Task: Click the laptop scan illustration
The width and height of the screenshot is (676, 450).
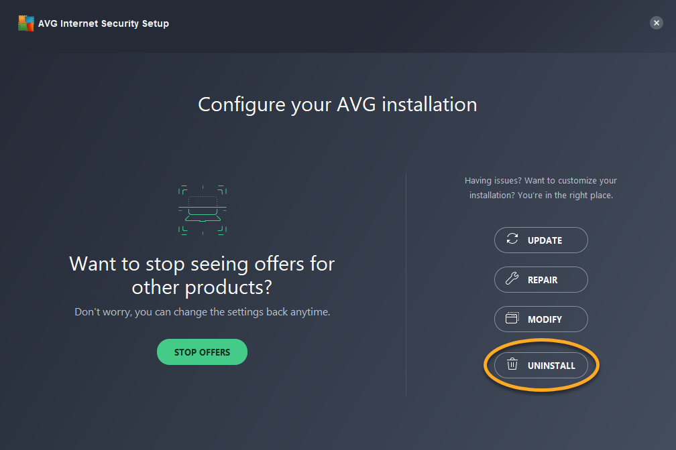Action: point(203,210)
